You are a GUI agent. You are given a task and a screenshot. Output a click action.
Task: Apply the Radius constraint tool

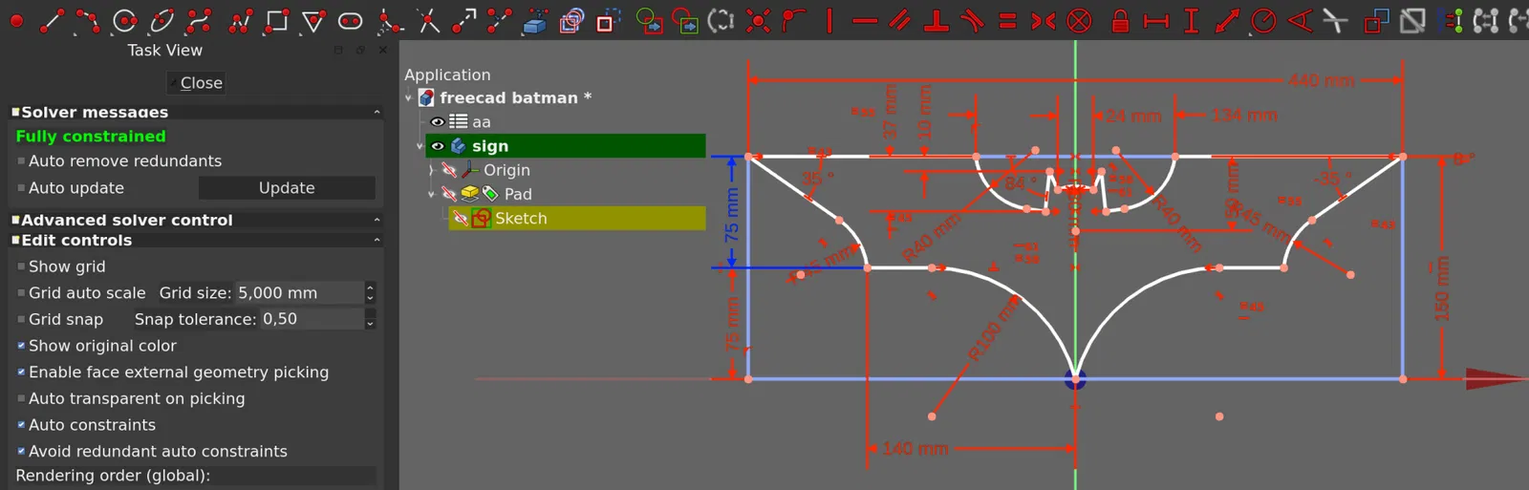pos(1263,20)
